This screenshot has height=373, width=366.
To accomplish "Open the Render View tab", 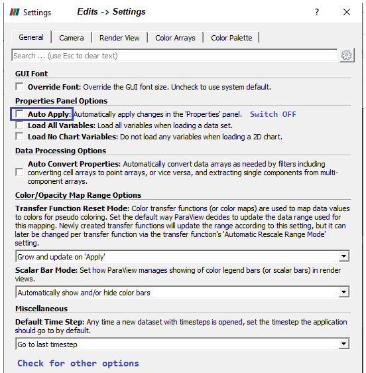I will click(x=119, y=38).
